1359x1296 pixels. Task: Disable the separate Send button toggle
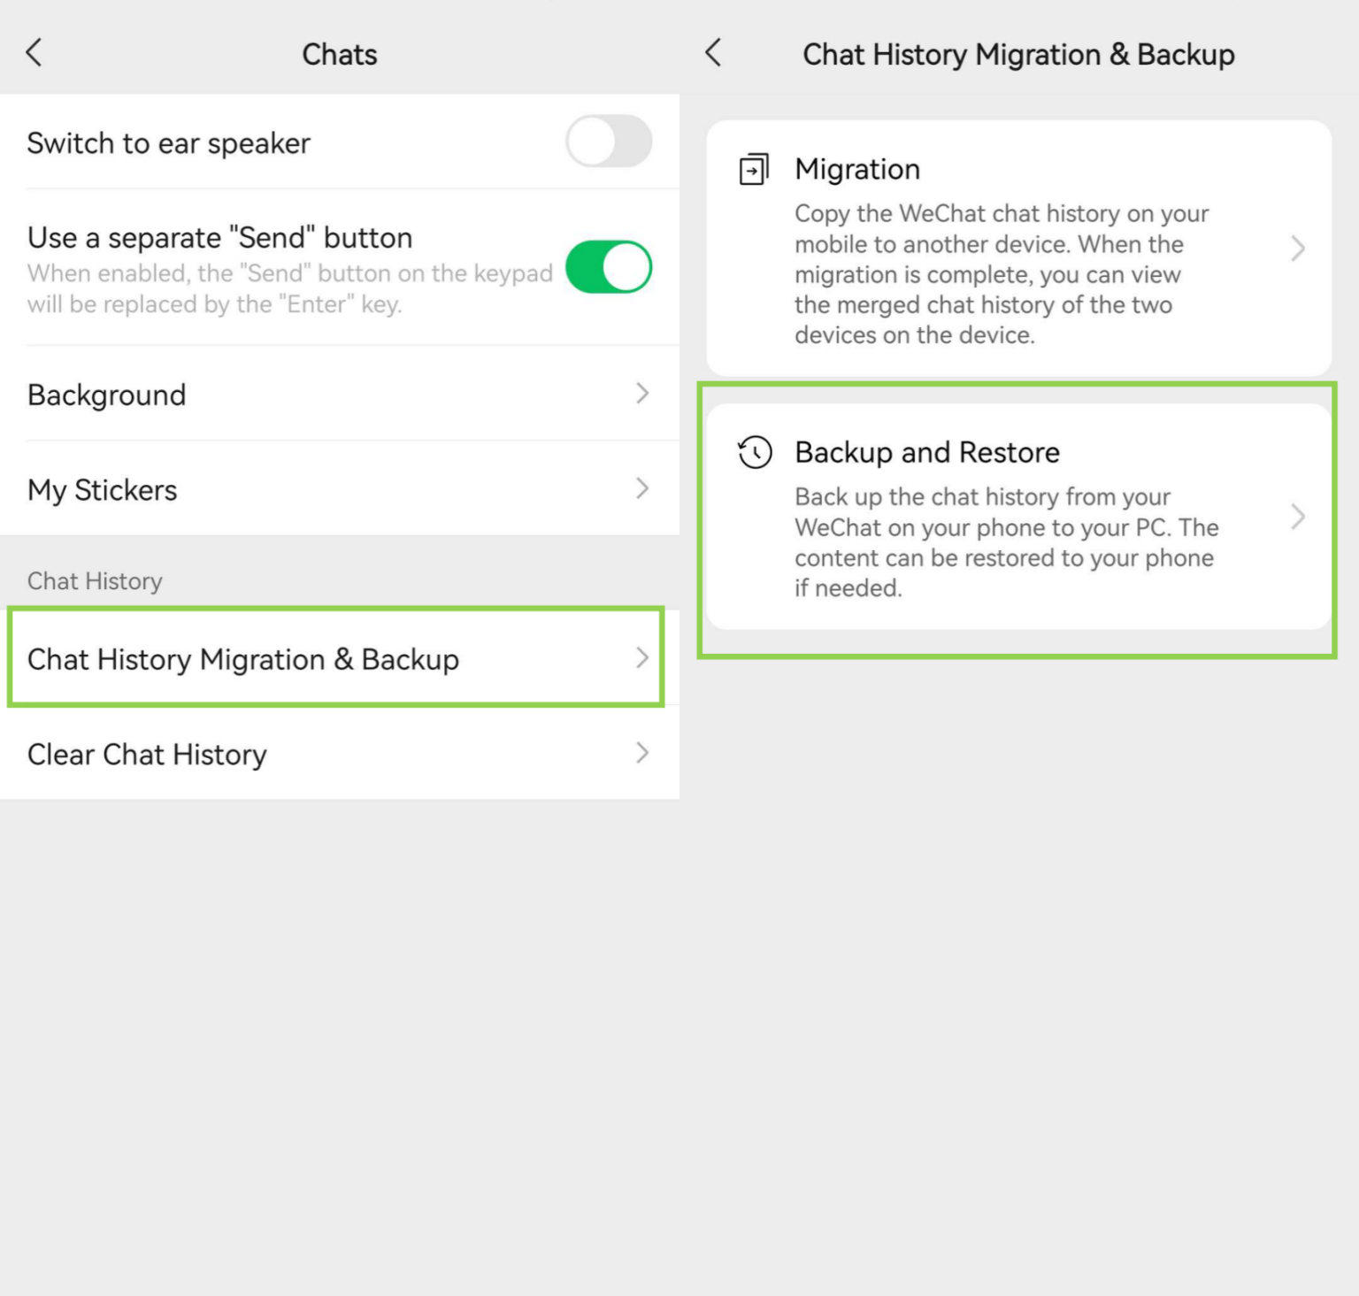click(x=609, y=266)
